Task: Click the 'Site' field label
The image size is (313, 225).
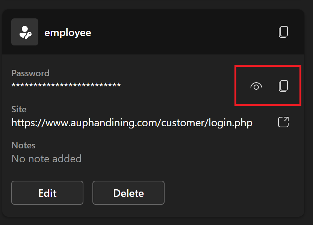Action: tap(19, 109)
